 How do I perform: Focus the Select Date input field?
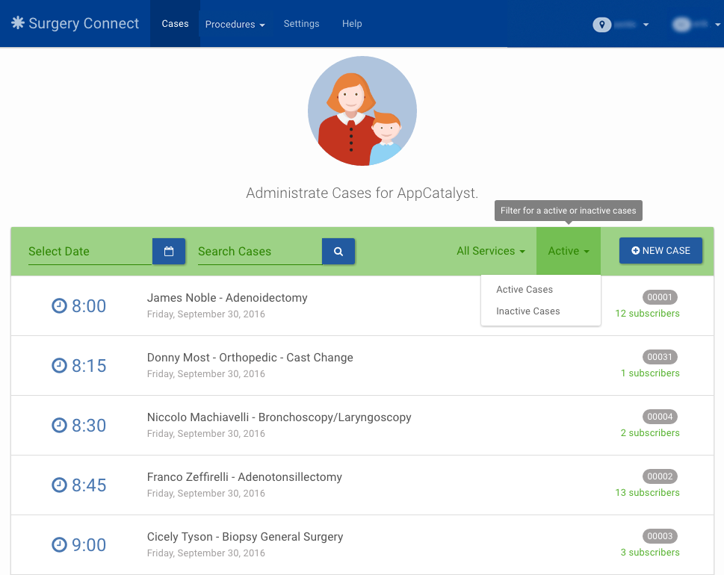pos(90,252)
